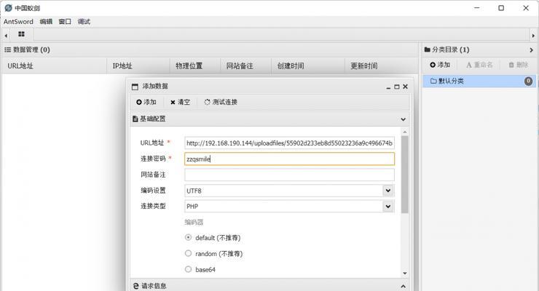Select the home grid tab icon
Viewport: 539px width, 291px height.
pyautogui.click(x=21, y=34)
